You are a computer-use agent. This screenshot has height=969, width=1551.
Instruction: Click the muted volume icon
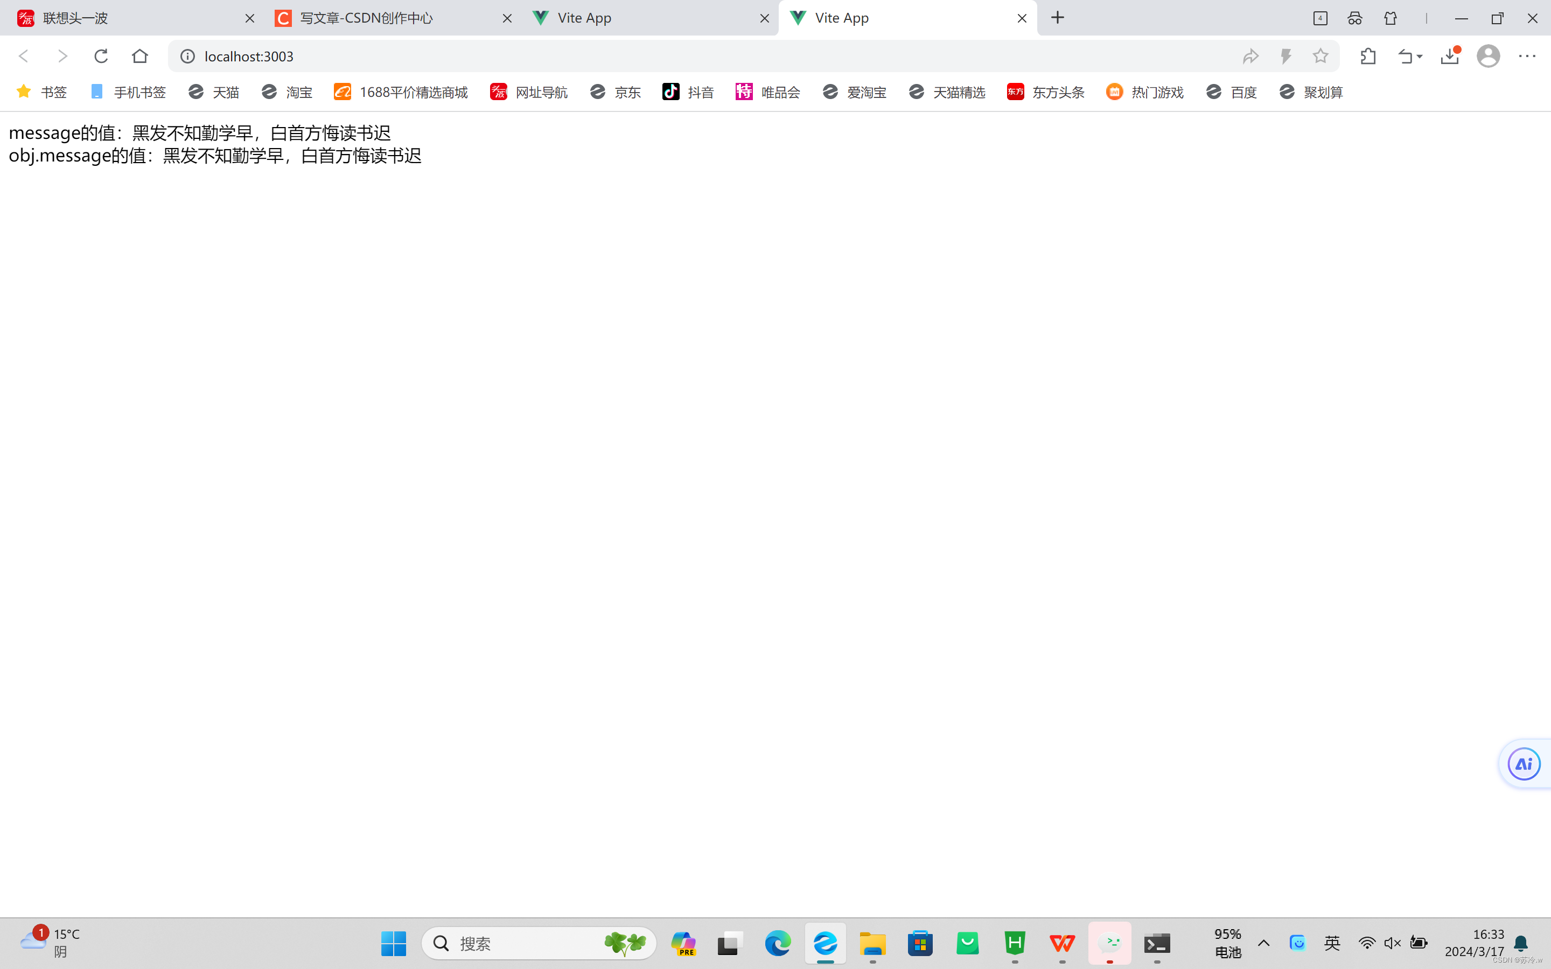[x=1392, y=943]
